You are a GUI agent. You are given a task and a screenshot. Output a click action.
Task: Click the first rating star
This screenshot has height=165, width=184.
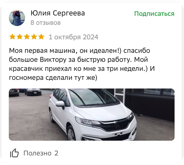click(12, 37)
